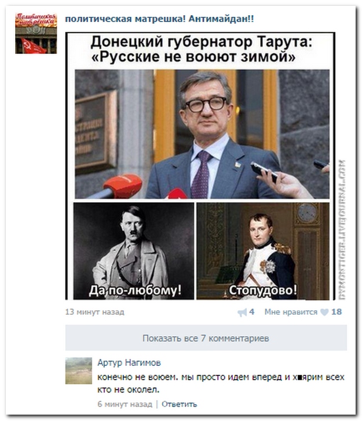The image size is (362, 421).
Task: Click the vertical livejournal watermark on image
Action: [342, 230]
